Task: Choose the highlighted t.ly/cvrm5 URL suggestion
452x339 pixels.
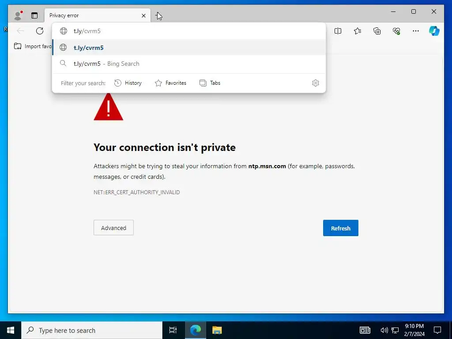Action: click(x=189, y=48)
